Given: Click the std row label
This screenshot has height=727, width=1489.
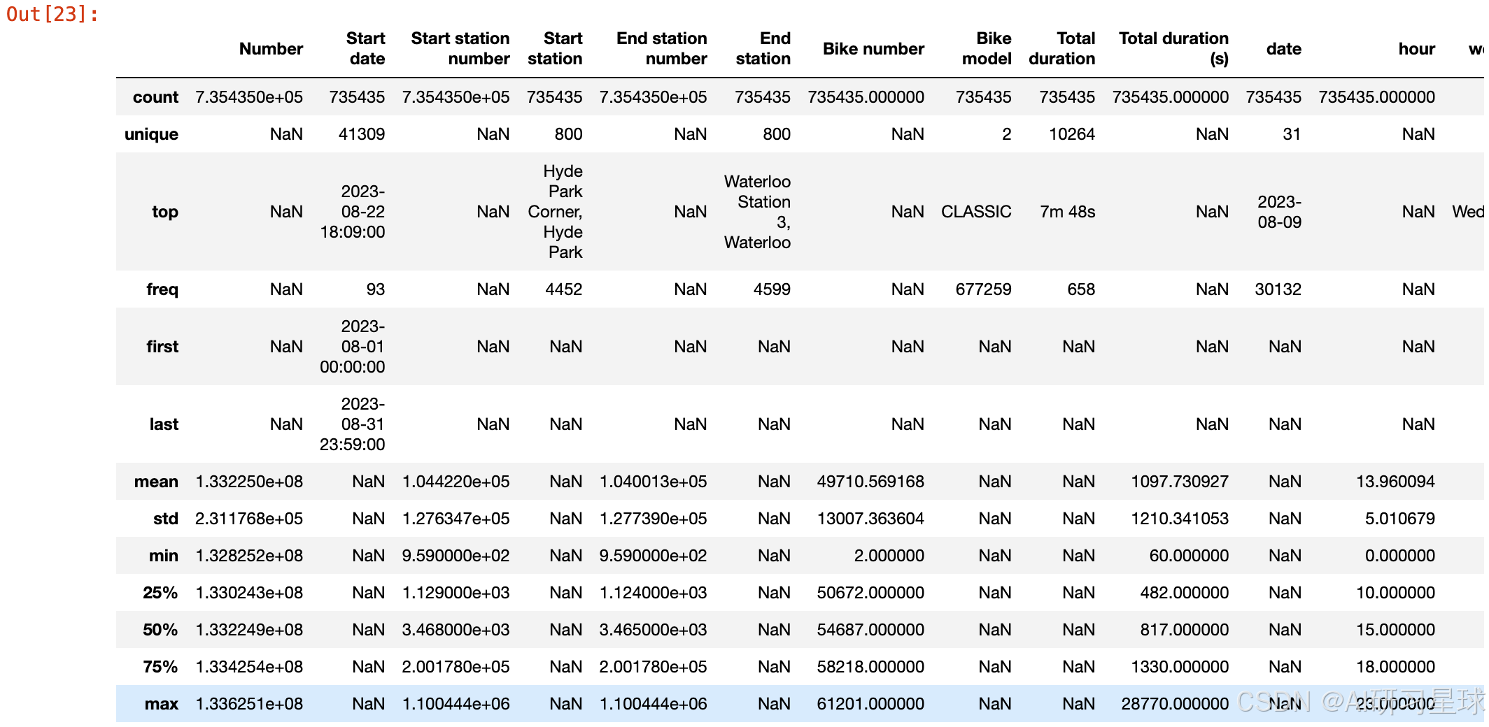Looking at the screenshot, I should click(166, 519).
